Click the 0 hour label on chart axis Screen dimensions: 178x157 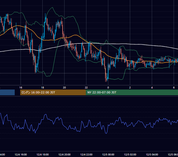click(108, 88)
